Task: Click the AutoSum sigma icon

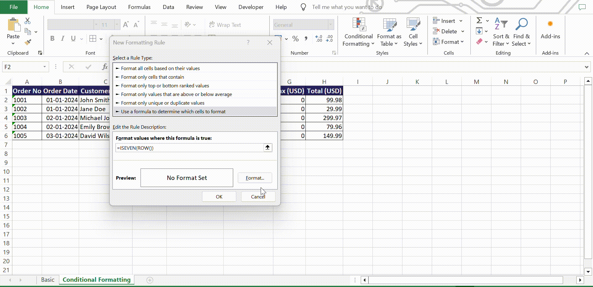Action: pyautogui.click(x=479, y=21)
